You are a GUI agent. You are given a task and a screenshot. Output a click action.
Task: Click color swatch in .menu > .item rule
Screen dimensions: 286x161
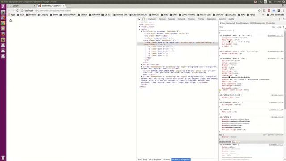click(x=229, y=77)
